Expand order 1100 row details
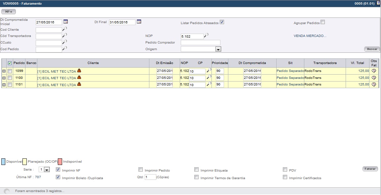The height and width of the screenshot is (195, 381). [4, 78]
